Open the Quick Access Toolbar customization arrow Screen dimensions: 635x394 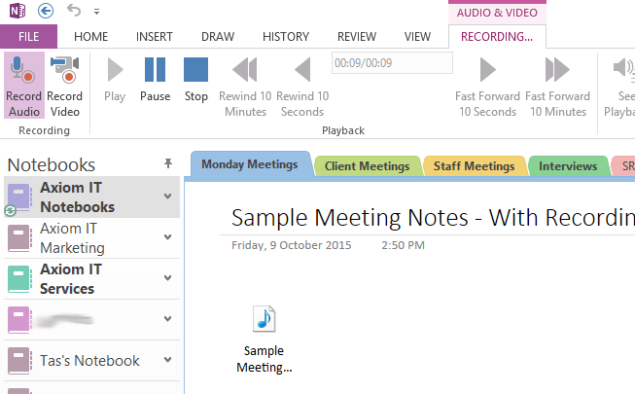pyautogui.click(x=97, y=12)
